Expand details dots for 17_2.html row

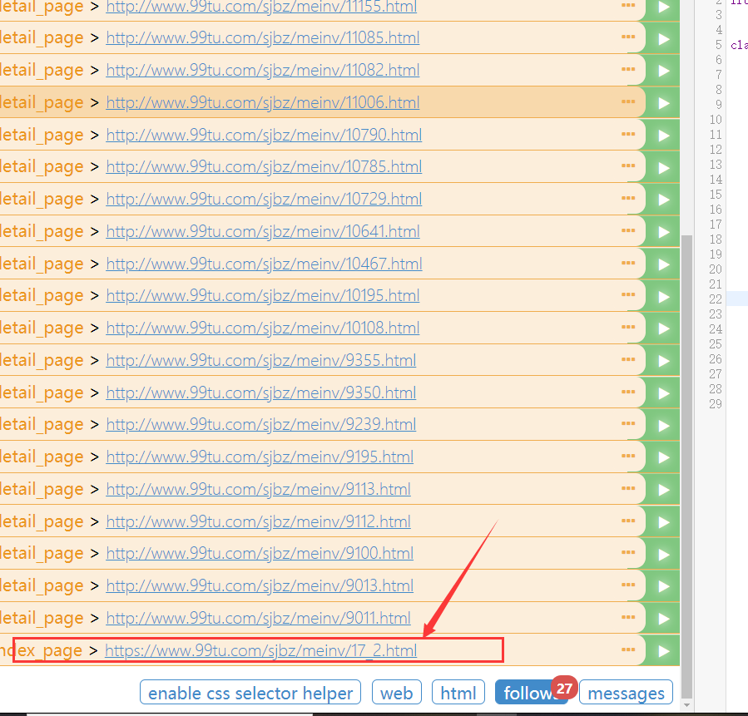point(628,649)
